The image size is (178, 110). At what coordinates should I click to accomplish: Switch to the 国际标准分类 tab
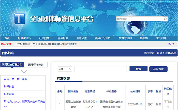[36, 65]
